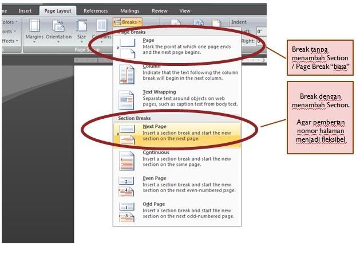This screenshot has width=356, height=253.
Task: Collapse the Breaks dropdown button
Action: pyautogui.click(x=127, y=22)
